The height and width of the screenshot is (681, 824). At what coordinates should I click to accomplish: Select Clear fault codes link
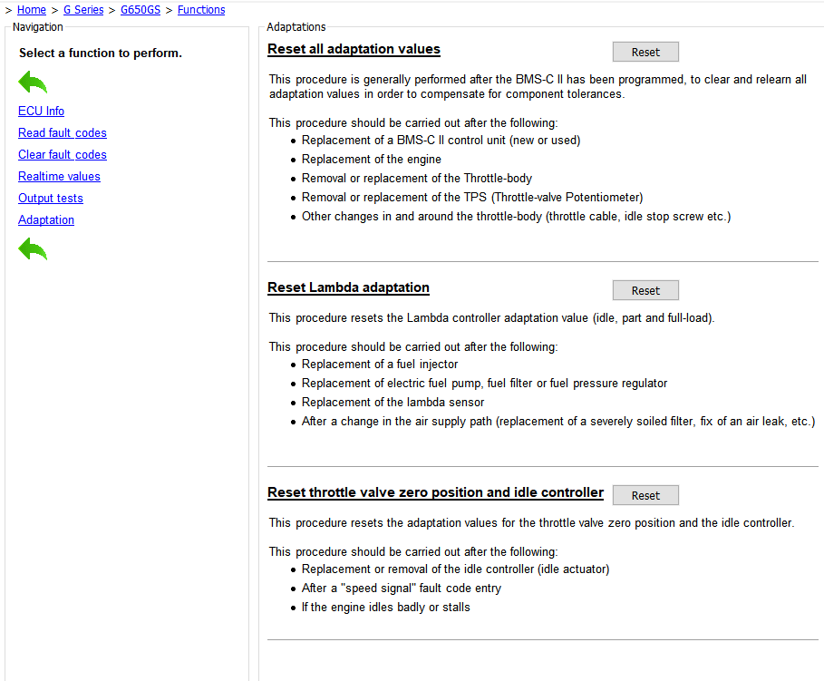pos(63,154)
